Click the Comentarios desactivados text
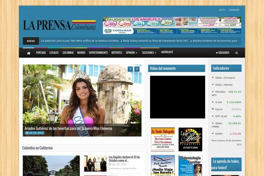 123,169
